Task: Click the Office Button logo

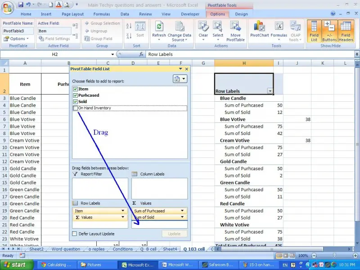Action: [x=7, y=8]
